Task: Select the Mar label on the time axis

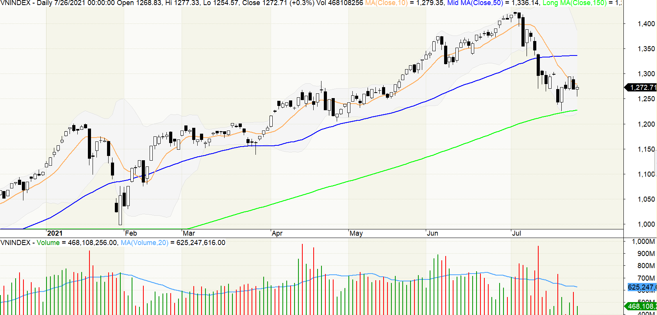Action: click(x=189, y=233)
